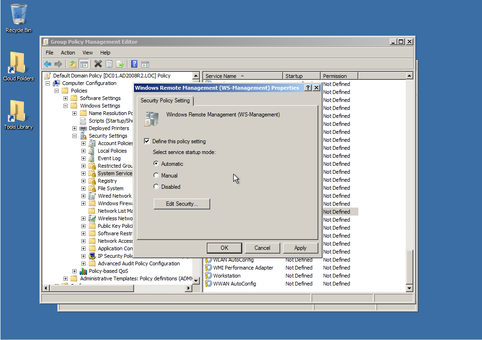482x340 pixels.
Task: Open the Action menu
Action: (68, 53)
